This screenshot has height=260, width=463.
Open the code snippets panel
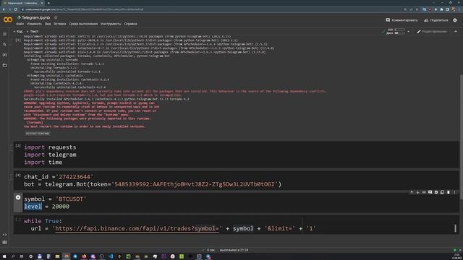click(4, 235)
